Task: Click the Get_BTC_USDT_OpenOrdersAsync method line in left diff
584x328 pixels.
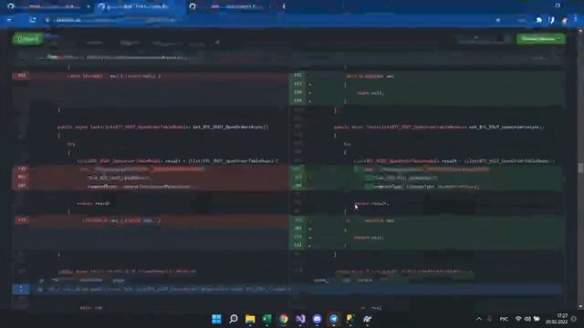Action: (162, 127)
